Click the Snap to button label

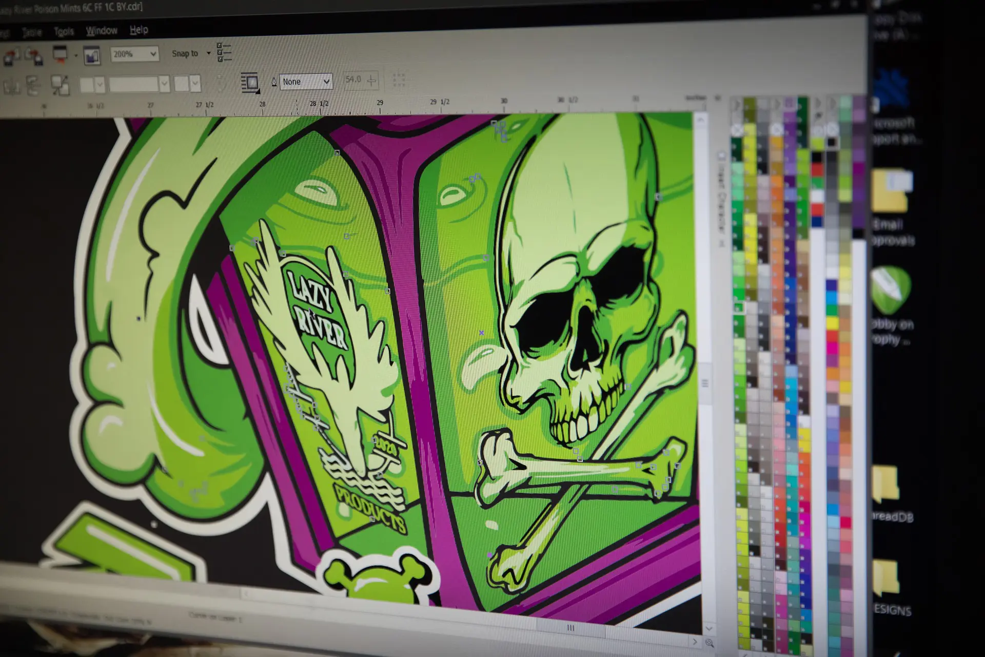click(x=185, y=53)
